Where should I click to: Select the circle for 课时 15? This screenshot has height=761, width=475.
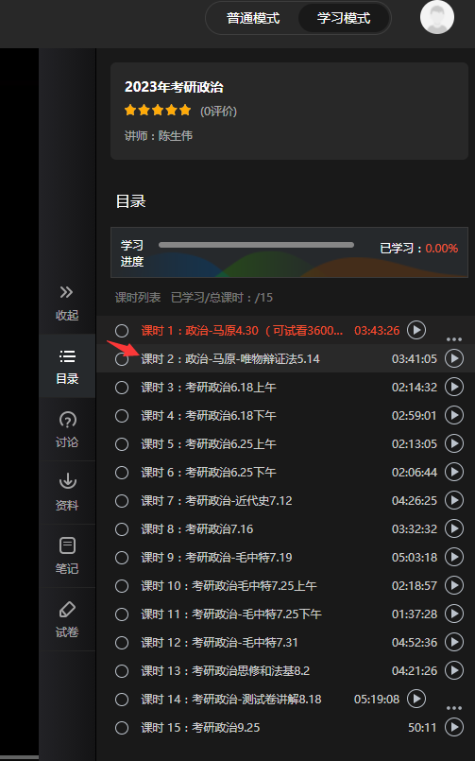(122, 728)
